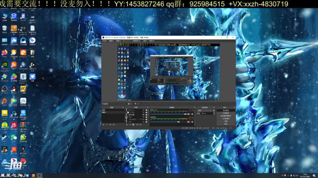
Task: Move the selected source down
Action: [141, 125]
